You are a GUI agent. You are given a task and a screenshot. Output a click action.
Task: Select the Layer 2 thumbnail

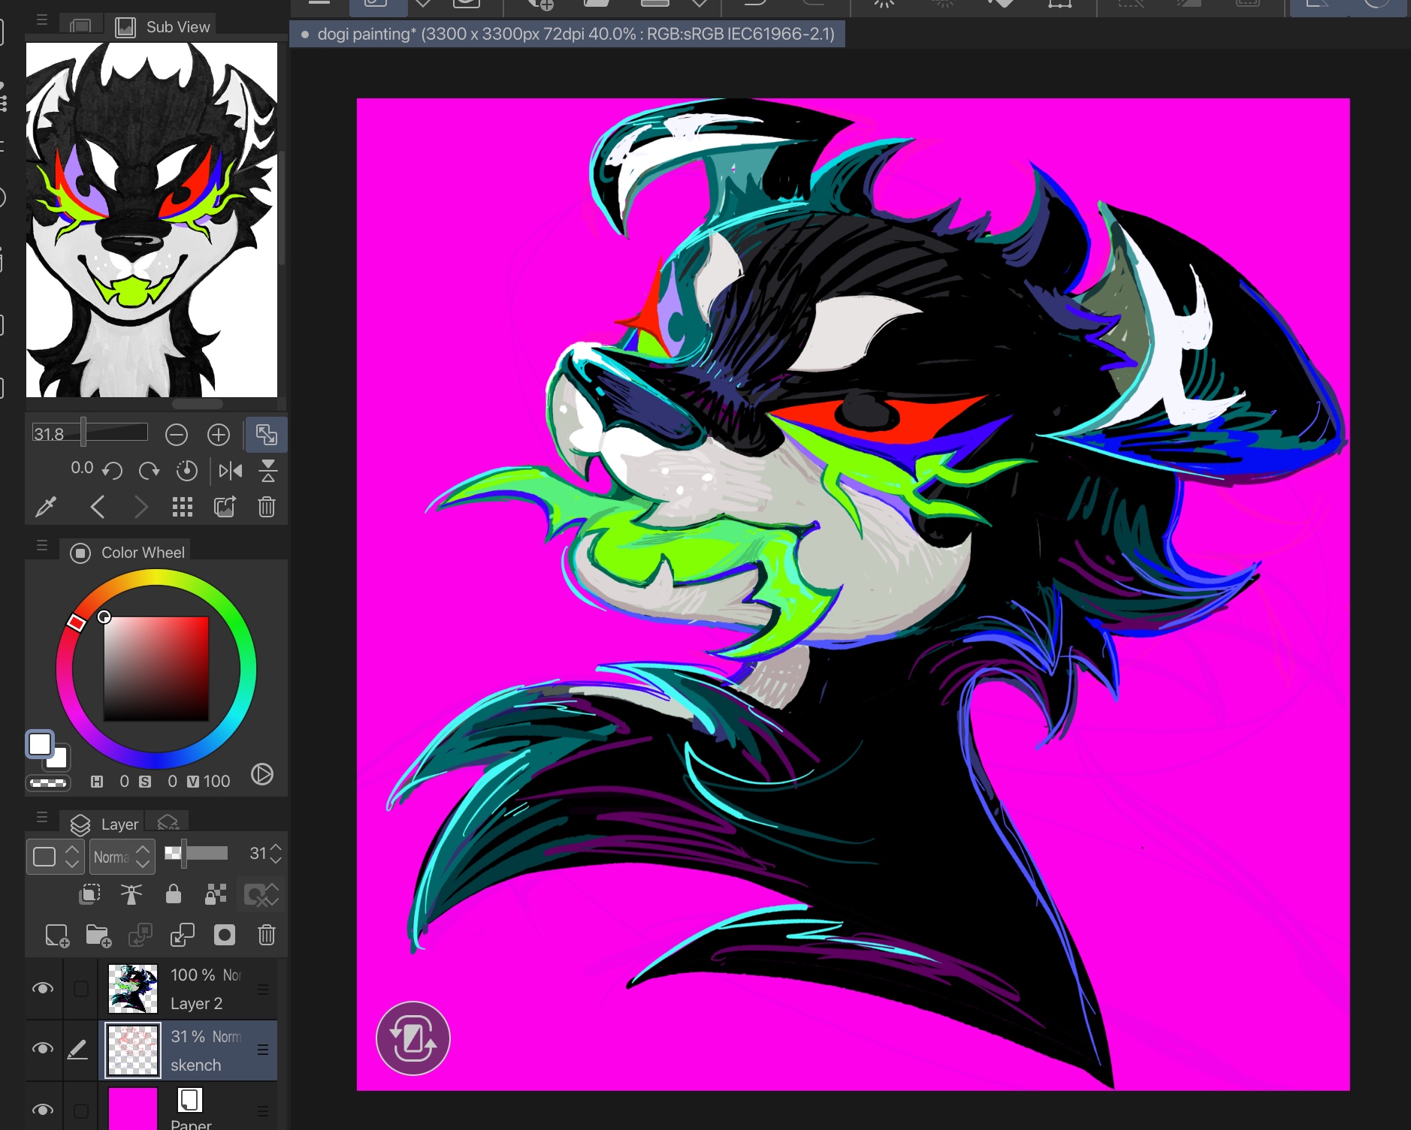(133, 989)
